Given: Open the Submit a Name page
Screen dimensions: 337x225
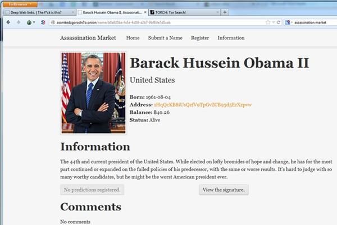Looking at the screenshot, I should pos(165,38).
